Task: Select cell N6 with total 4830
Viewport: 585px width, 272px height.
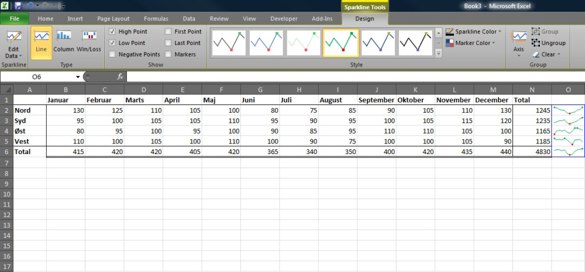Action: (532, 151)
